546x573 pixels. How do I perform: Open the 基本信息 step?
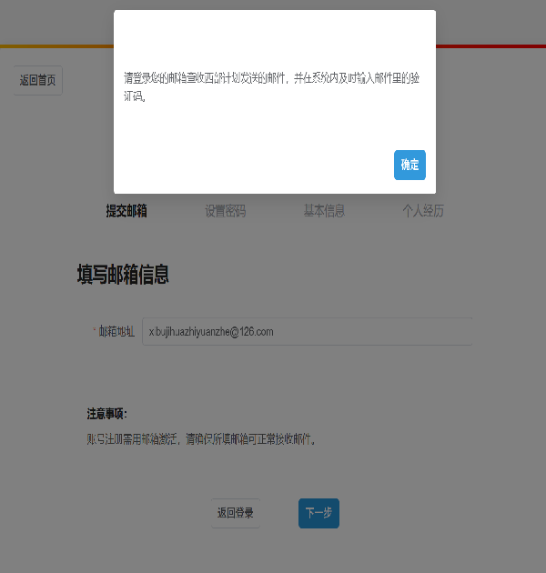(x=324, y=211)
